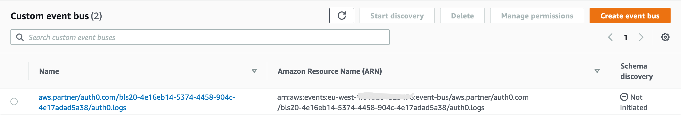Click Create event bus button
Screen dimensions: 681x115
tap(630, 16)
